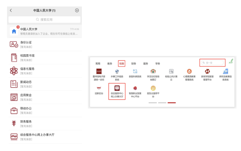Select the 财务 tab
The image size is (241, 151).
[134, 64]
